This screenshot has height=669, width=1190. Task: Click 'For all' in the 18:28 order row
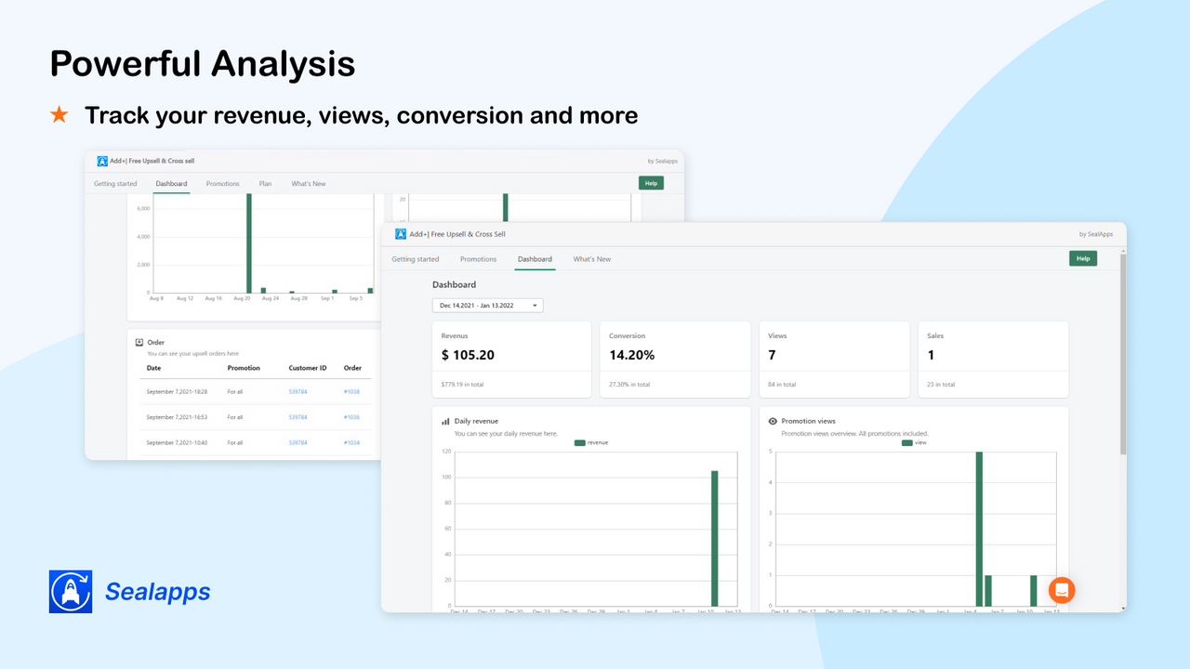(x=235, y=392)
